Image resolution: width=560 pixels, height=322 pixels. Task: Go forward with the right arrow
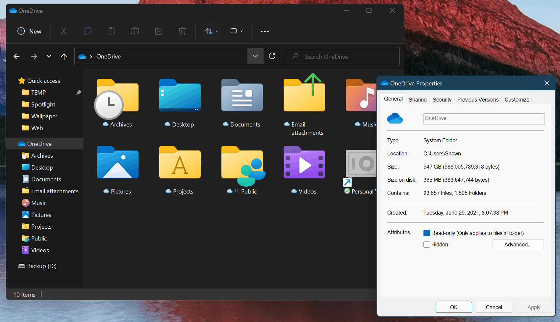(x=34, y=57)
